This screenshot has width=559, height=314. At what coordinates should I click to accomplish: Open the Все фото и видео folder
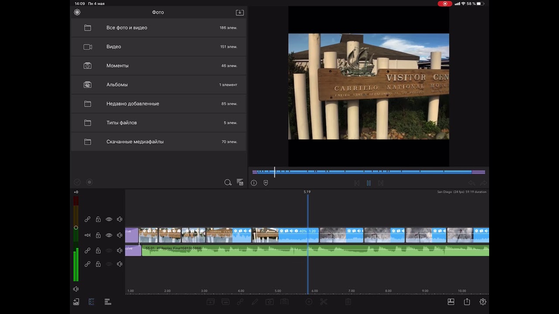click(159, 27)
